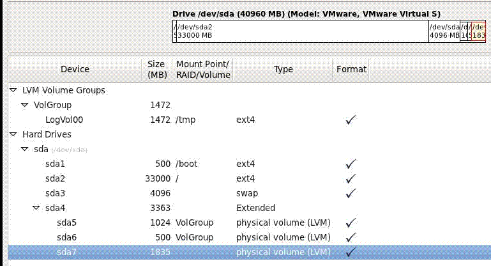The height and width of the screenshot is (266, 491).
Task: Select the sda6 physical volume row
Action: click(66, 237)
